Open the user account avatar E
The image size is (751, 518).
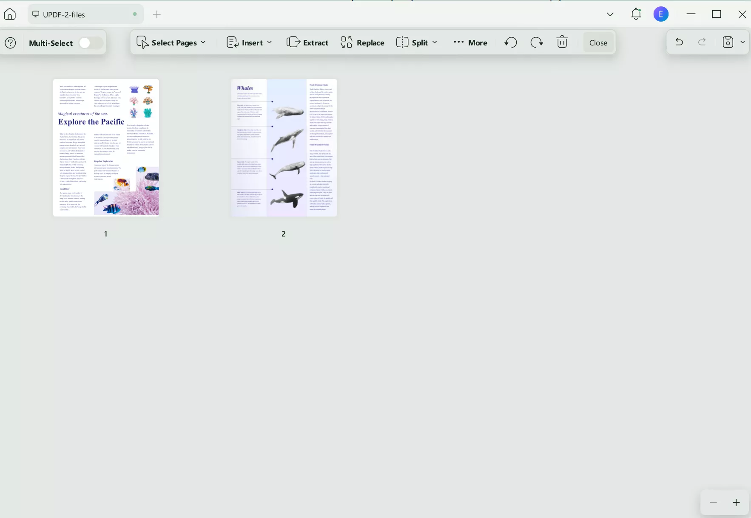[x=661, y=14]
